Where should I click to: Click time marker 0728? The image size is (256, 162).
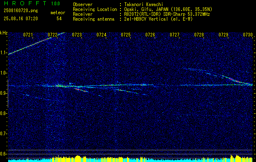pyautogui.click(x=199, y=34)
